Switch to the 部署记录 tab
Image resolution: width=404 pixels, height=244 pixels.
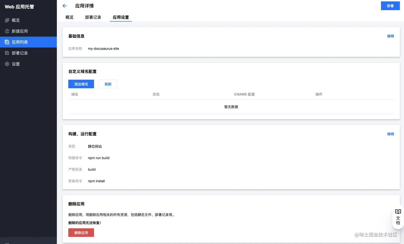(x=93, y=17)
